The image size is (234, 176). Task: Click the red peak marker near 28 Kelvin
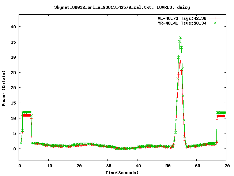180,61
